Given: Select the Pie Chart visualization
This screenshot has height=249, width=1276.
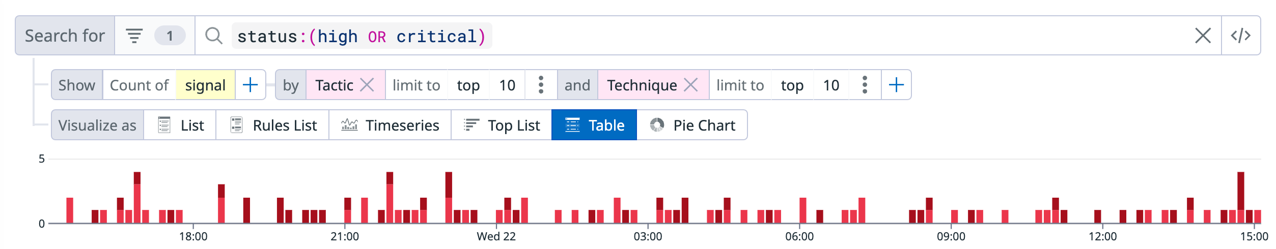Looking at the screenshot, I should point(692,125).
